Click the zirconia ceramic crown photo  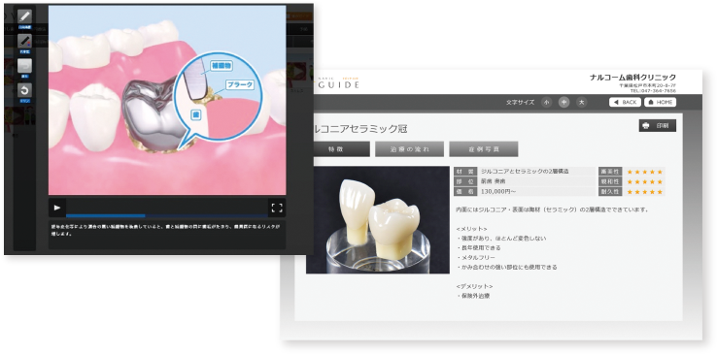click(x=378, y=220)
